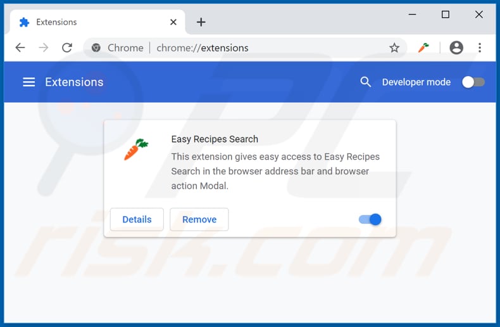Search extensions with the magnifier icon
The width and height of the screenshot is (500, 327).
point(365,82)
